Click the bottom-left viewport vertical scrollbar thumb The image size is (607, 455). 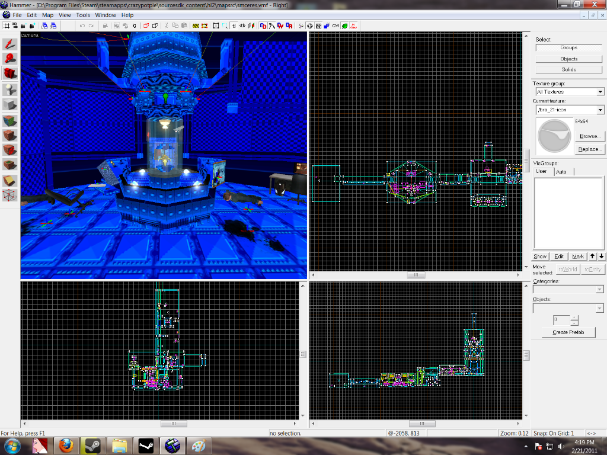[x=303, y=354]
